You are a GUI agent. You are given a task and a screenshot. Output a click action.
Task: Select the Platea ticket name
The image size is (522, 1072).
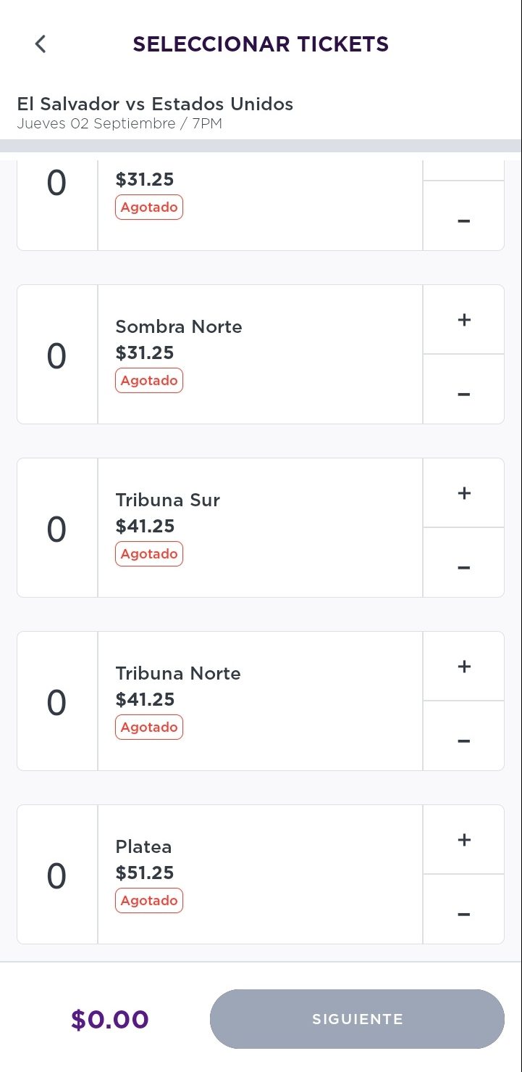(143, 846)
